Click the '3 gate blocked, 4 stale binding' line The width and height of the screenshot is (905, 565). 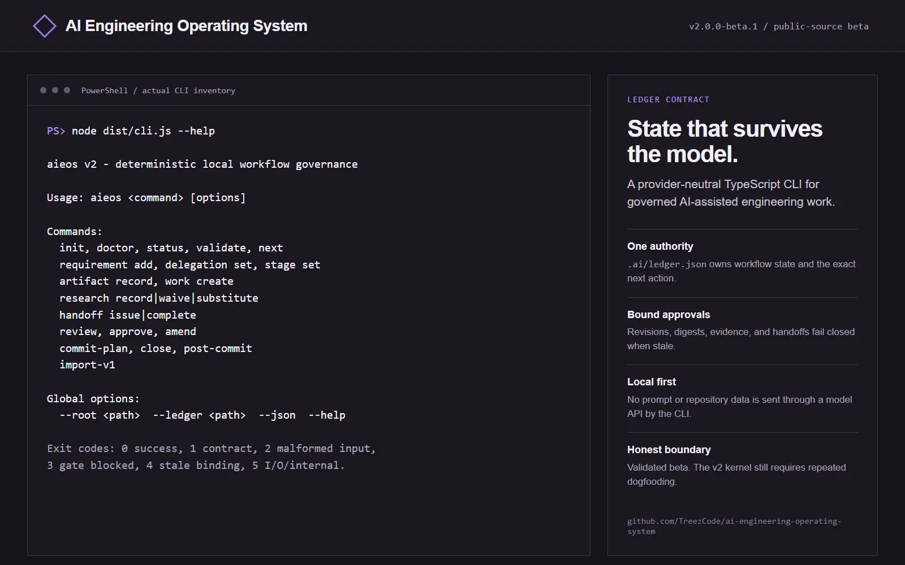(x=196, y=466)
